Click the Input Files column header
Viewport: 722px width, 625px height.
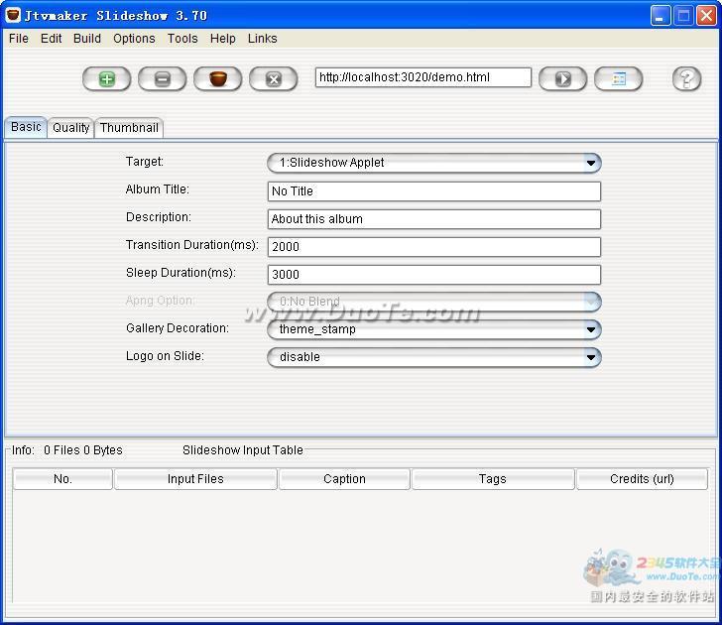click(x=195, y=479)
